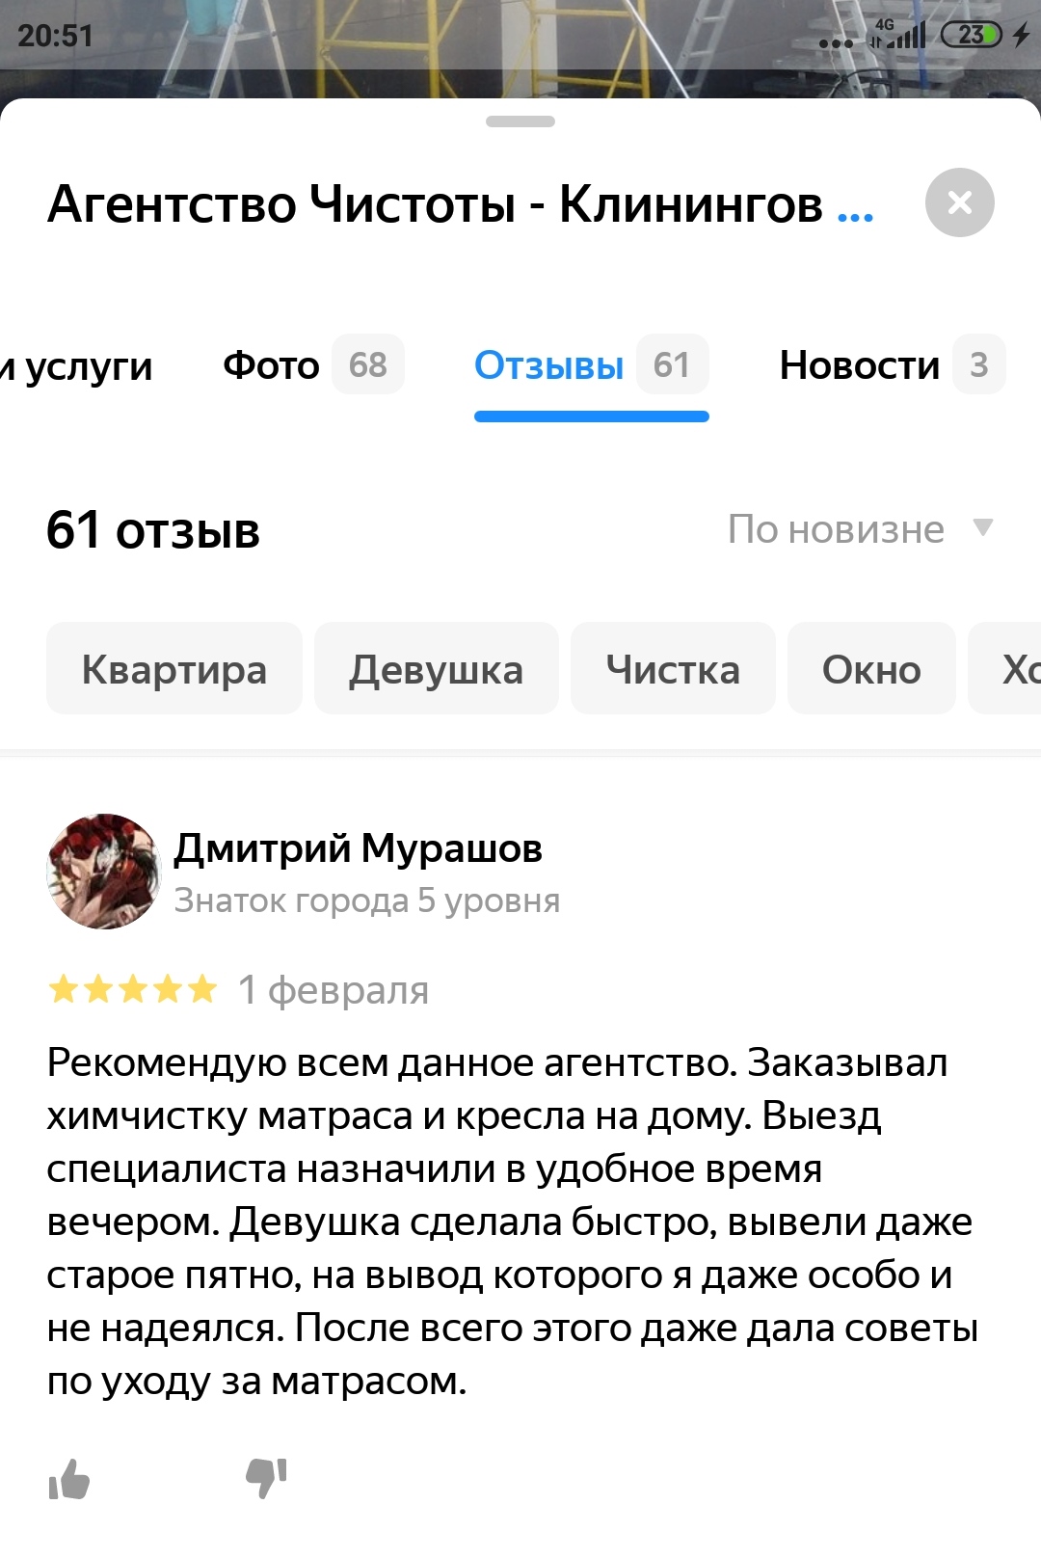Select the Отзывы tab

point(592,364)
